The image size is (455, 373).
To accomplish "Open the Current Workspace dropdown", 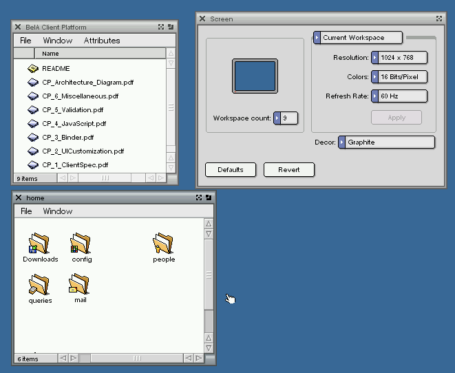I will 358,38.
